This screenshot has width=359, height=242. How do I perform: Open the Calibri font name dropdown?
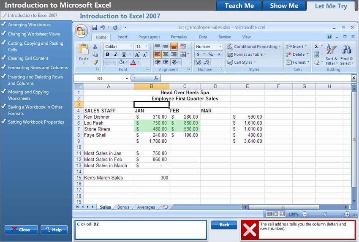click(131, 46)
